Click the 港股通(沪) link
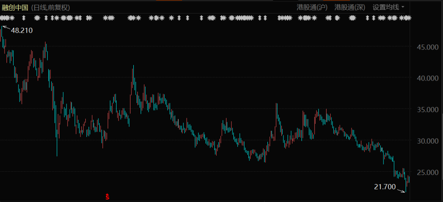 tap(312, 7)
